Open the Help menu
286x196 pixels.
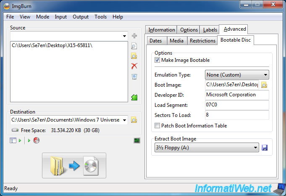point(118,17)
